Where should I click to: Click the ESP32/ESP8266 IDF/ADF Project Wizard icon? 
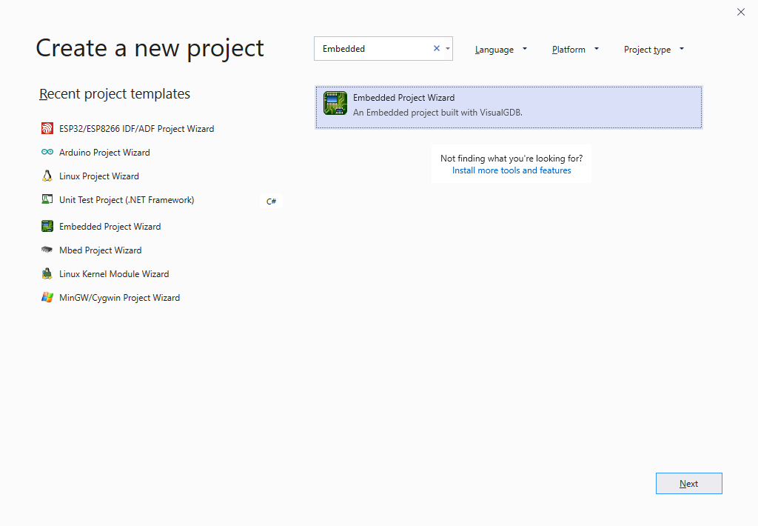click(47, 128)
